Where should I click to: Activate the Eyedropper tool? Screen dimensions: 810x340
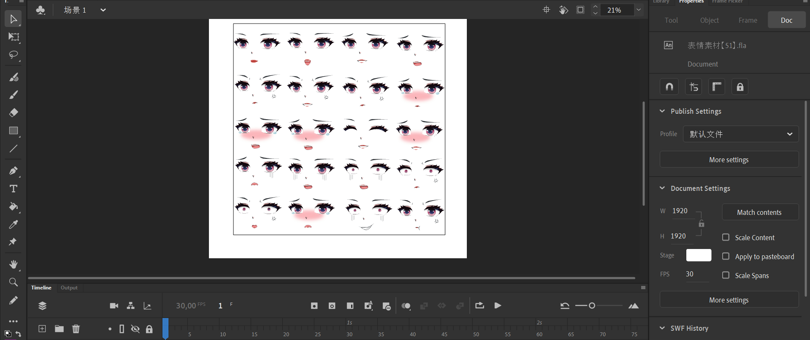click(x=13, y=225)
